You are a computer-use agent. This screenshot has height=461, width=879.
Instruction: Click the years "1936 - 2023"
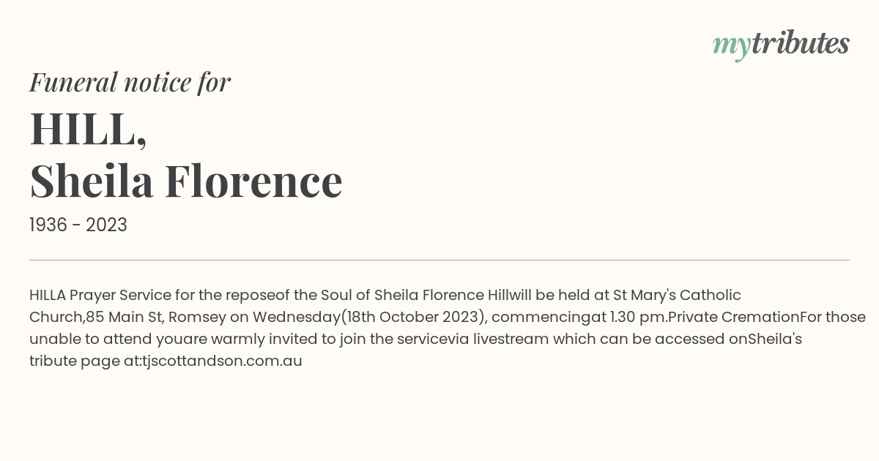point(78,225)
